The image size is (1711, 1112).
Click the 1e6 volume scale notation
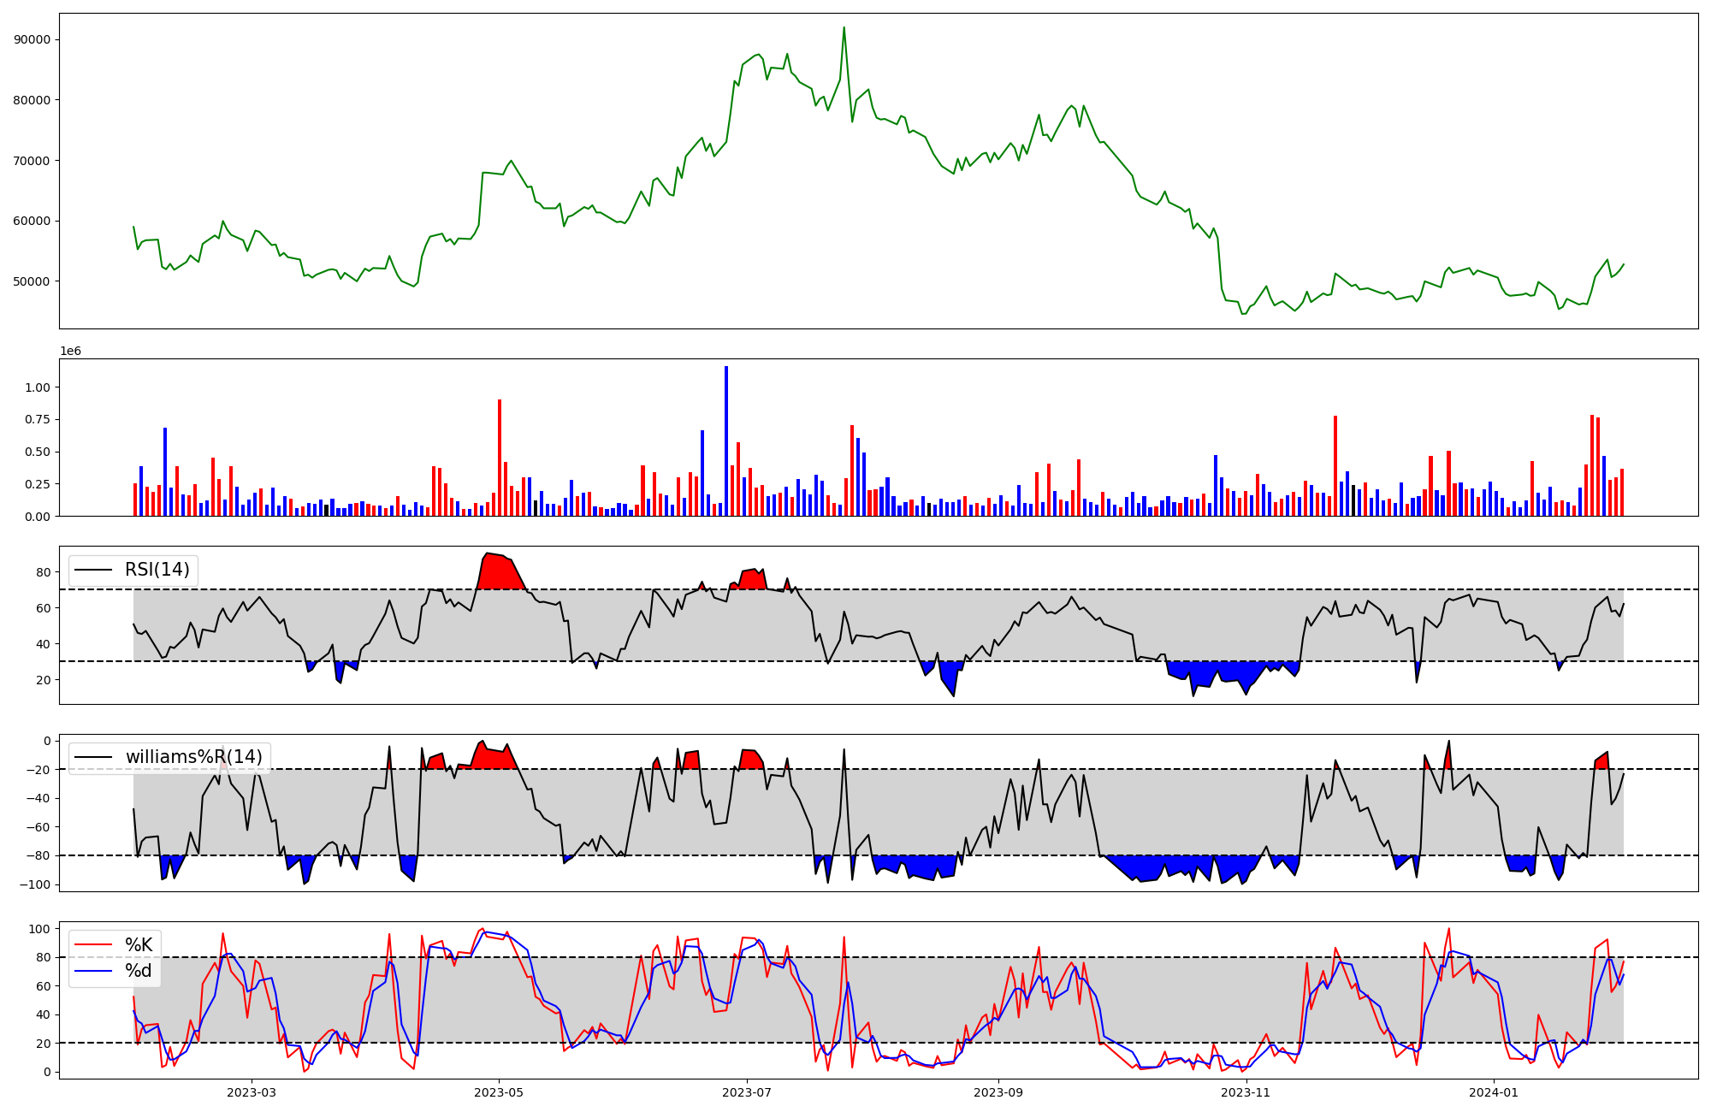click(70, 352)
